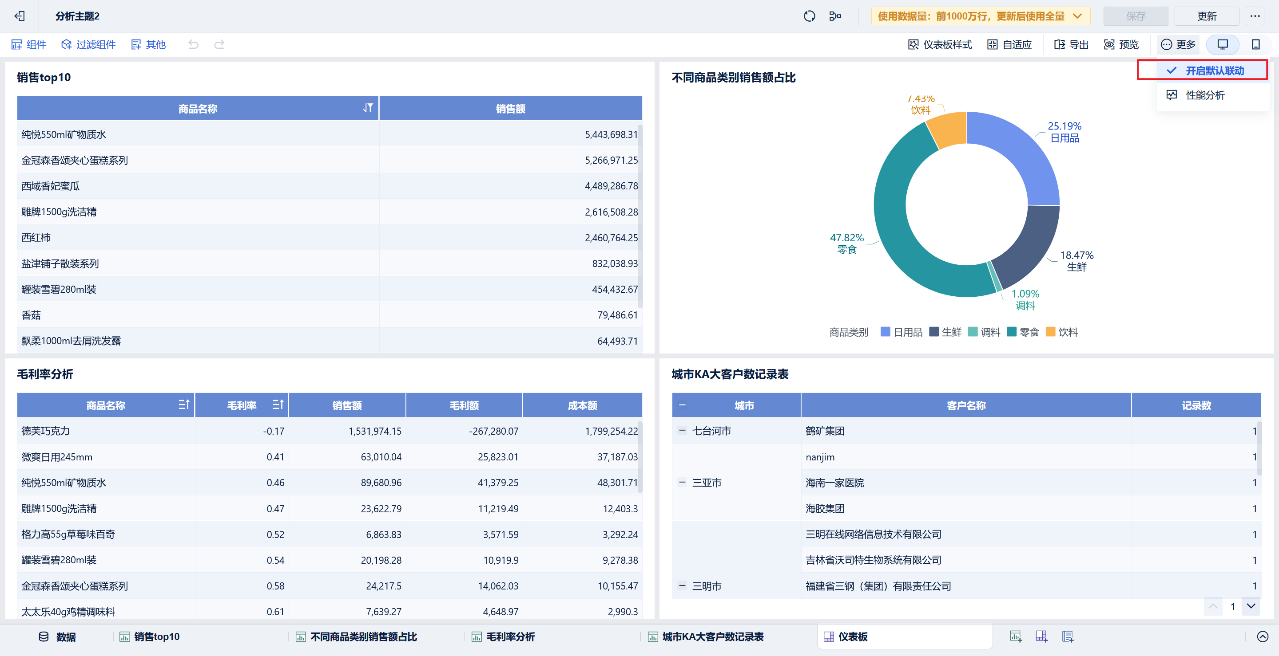
Task: Select 性能分析 from the More menu
Action: (x=1204, y=95)
